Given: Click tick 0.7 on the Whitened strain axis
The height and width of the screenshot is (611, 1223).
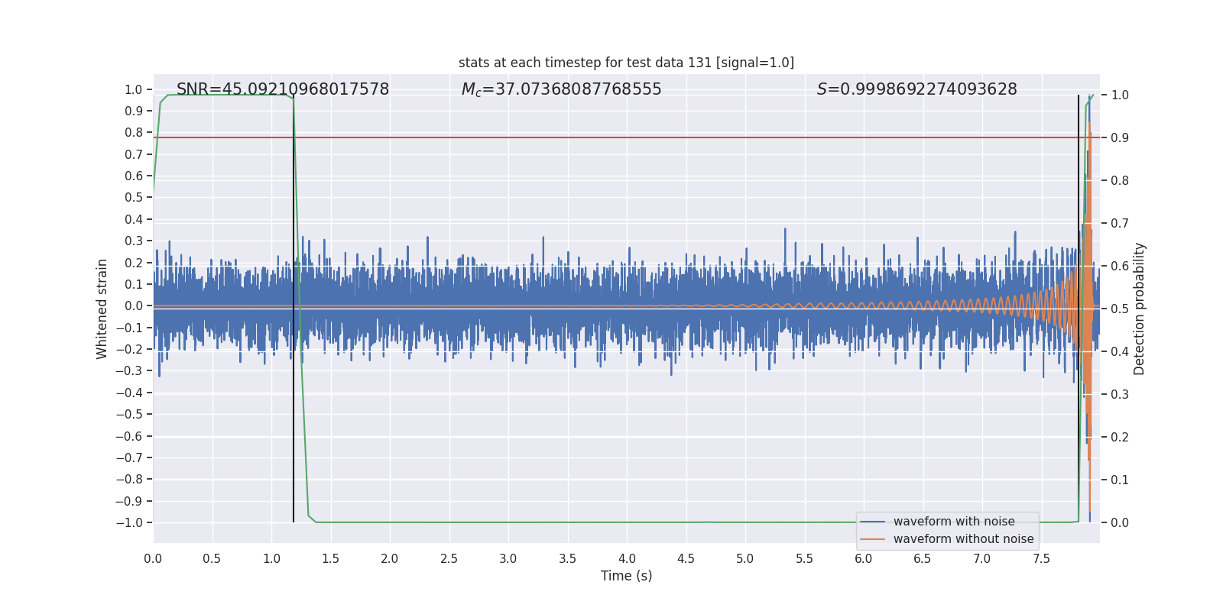Looking at the screenshot, I should tap(134, 154).
